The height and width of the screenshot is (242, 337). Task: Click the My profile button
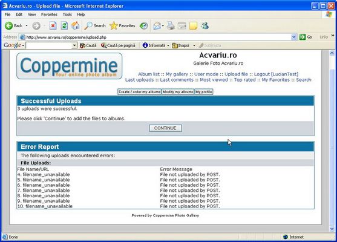(x=203, y=92)
